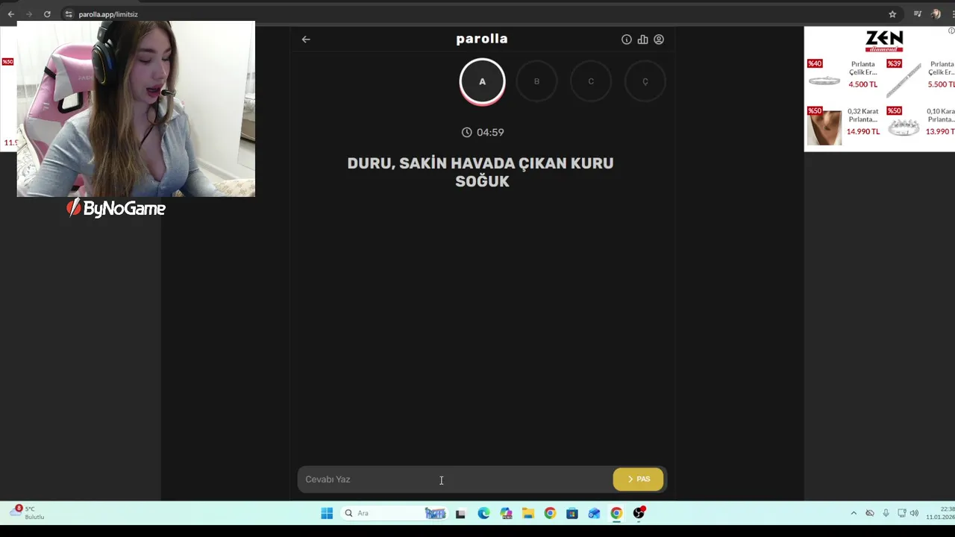The width and height of the screenshot is (955, 537).
Task: Open the parolla user profile icon
Action: pos(659,40)
